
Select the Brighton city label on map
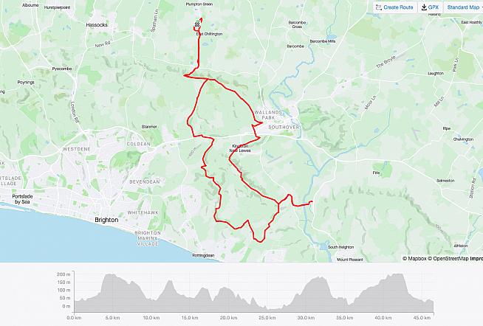pos(106,220)
